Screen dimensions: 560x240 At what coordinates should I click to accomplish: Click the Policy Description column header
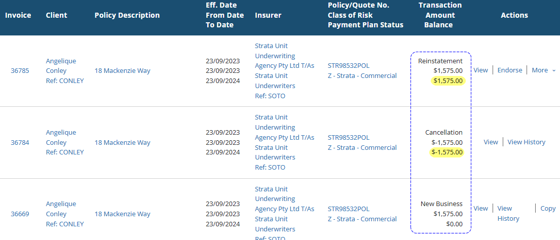(127, 15)
